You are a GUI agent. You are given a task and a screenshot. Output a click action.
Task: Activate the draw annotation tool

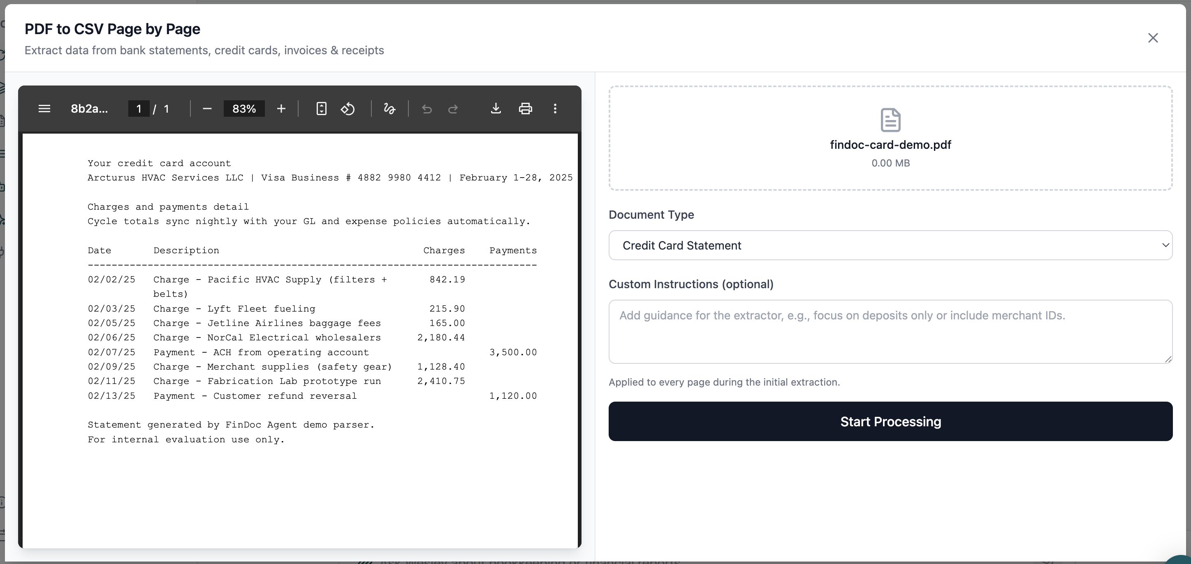pyautogui.click(x=389, y=109)
